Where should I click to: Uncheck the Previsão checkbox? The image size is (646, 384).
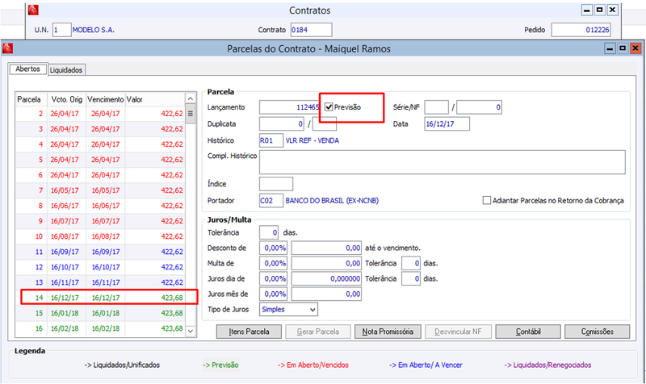pyautogui.click(x=329, y=107)
